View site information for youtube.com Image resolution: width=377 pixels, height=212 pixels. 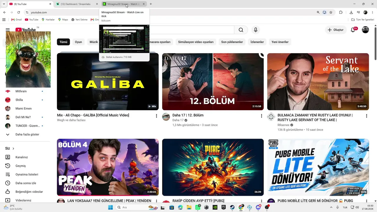coord(27,12)
